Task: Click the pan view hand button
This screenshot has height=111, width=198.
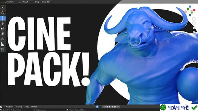Action: click(x=194, y=24)
